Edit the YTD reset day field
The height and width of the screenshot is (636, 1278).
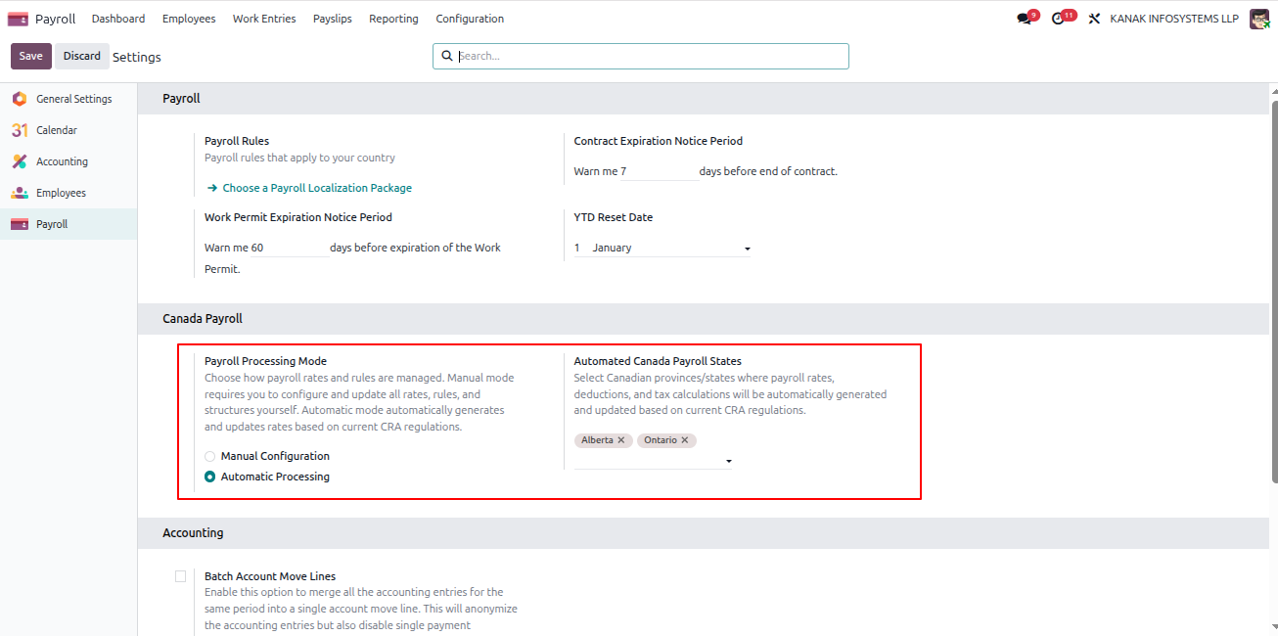pos(579,248)
